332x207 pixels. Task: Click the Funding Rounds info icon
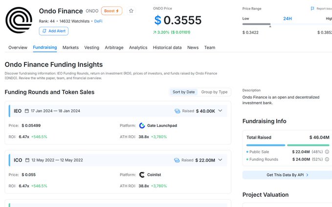pyautogui.click(x=327, y=159)
